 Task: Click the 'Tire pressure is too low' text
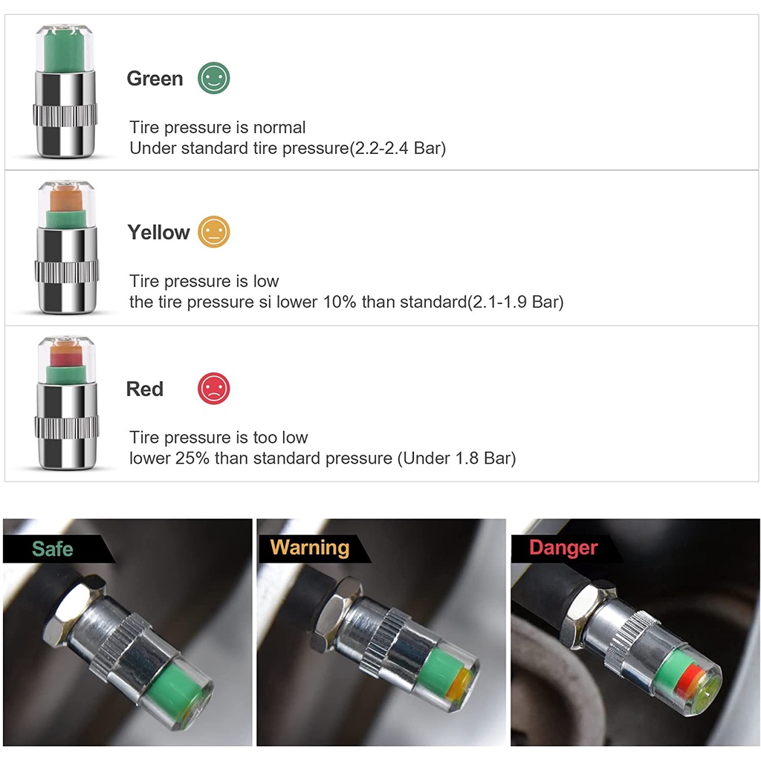coord(218,437)
